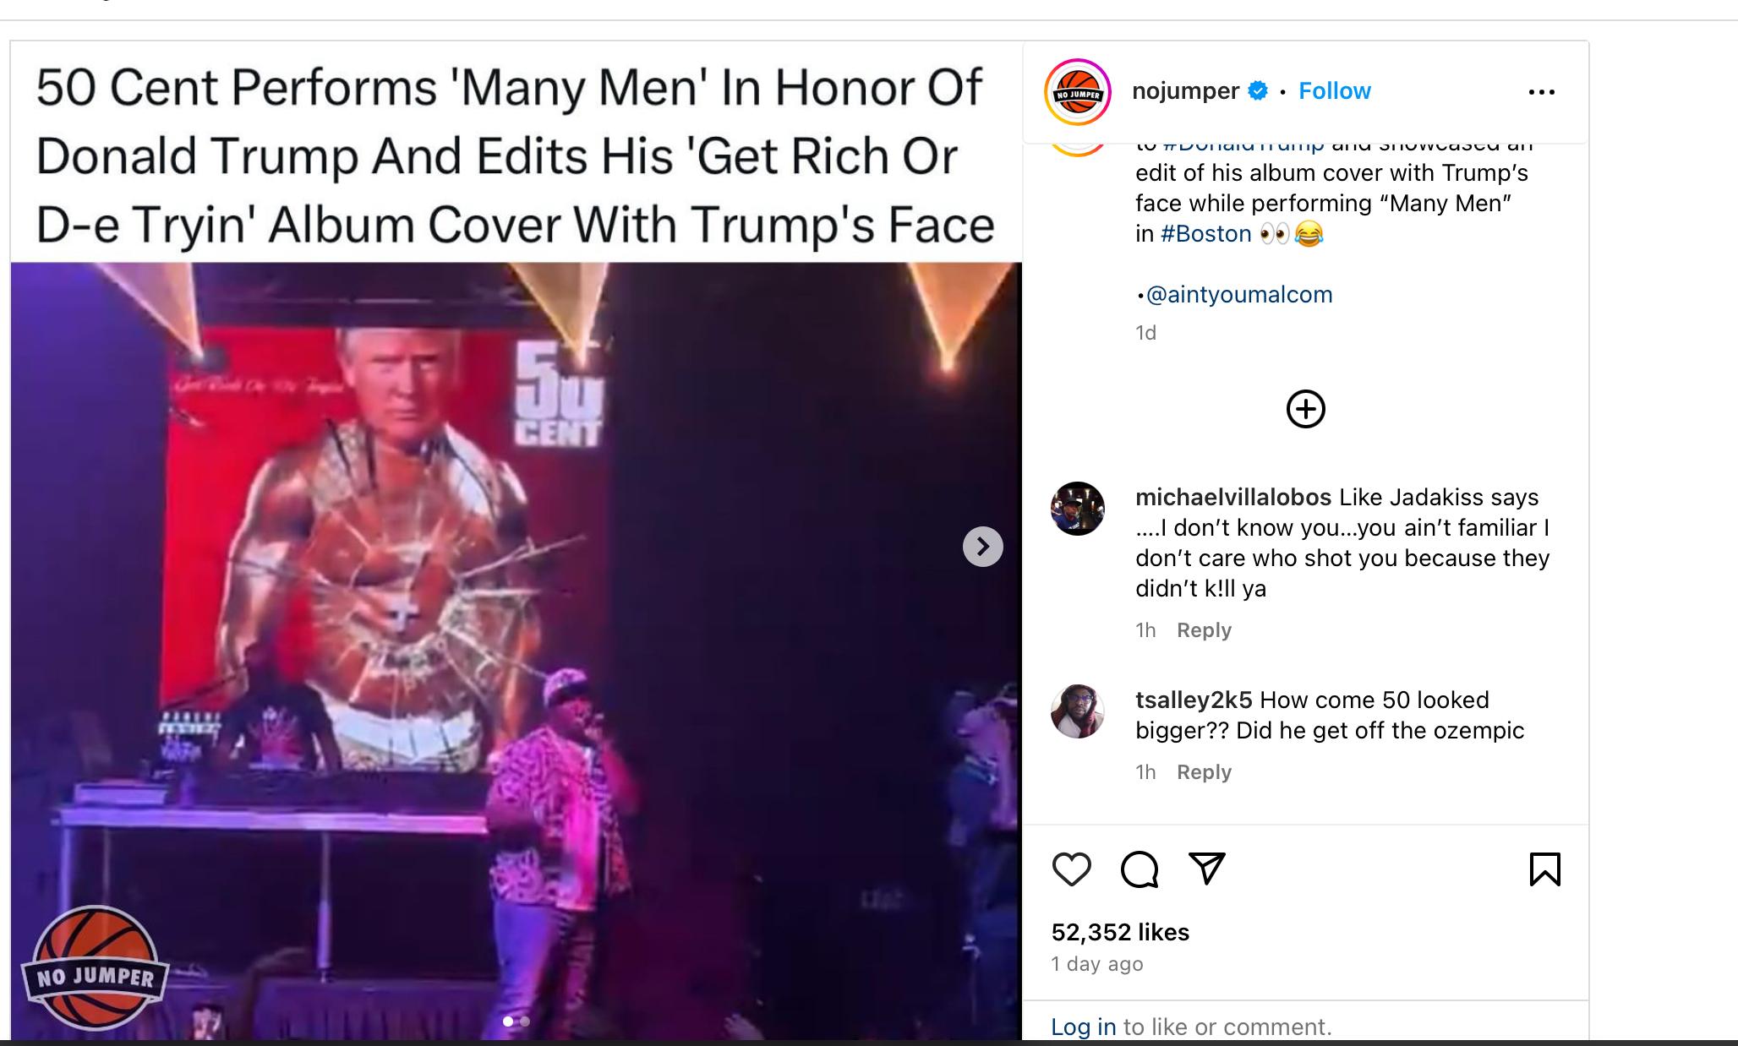Share post with paper plane icon

(1206, 869)
